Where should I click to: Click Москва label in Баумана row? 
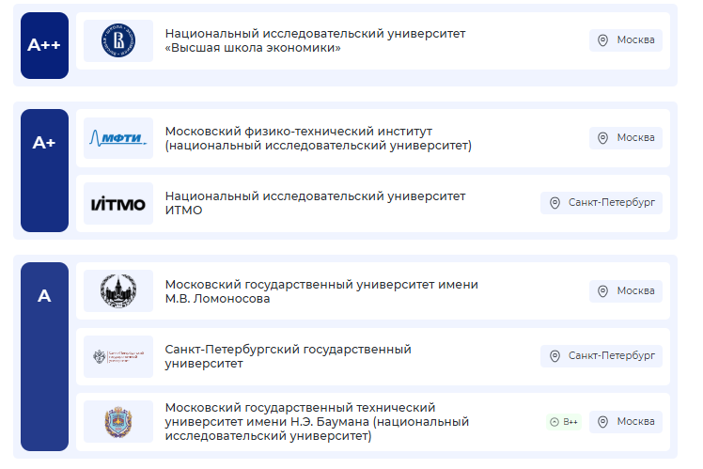coord(635,421)
